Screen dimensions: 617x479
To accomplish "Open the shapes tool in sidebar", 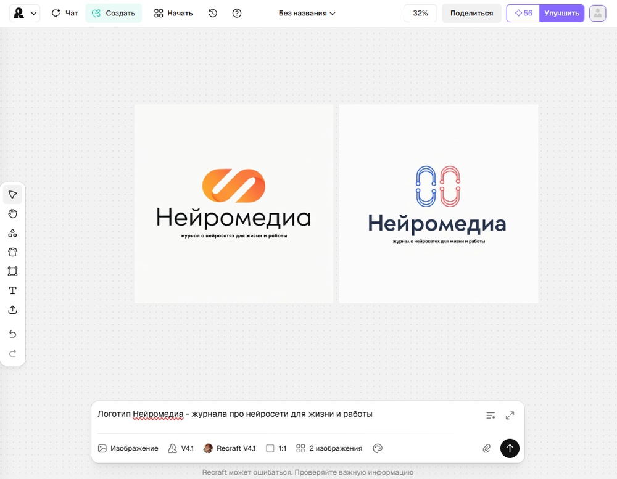I will (12, 233).
